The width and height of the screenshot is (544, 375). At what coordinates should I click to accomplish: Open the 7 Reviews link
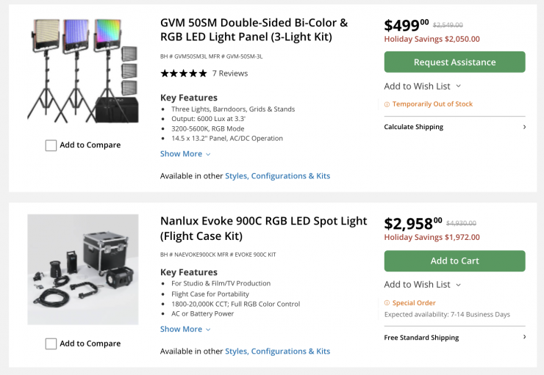click(230, 73)
